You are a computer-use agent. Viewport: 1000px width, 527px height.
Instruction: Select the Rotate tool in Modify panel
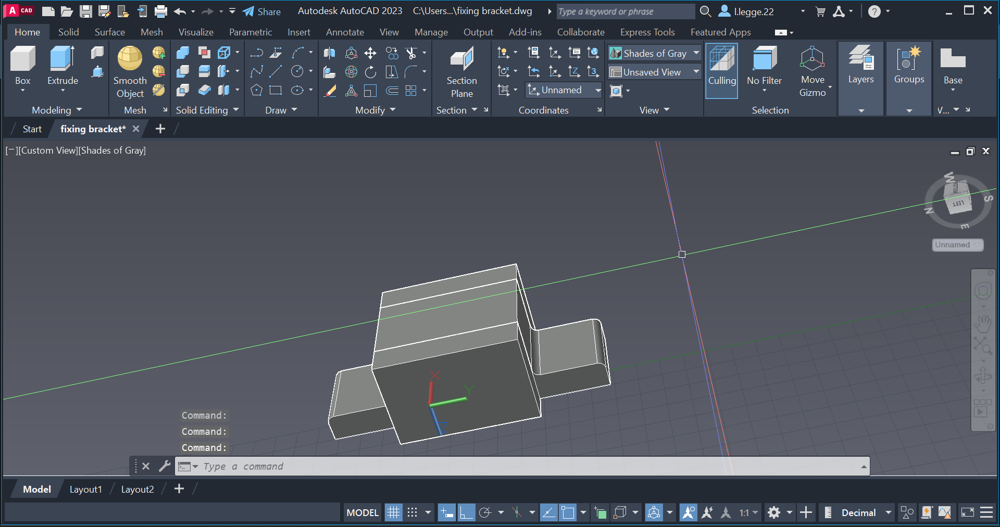point(370,72)
